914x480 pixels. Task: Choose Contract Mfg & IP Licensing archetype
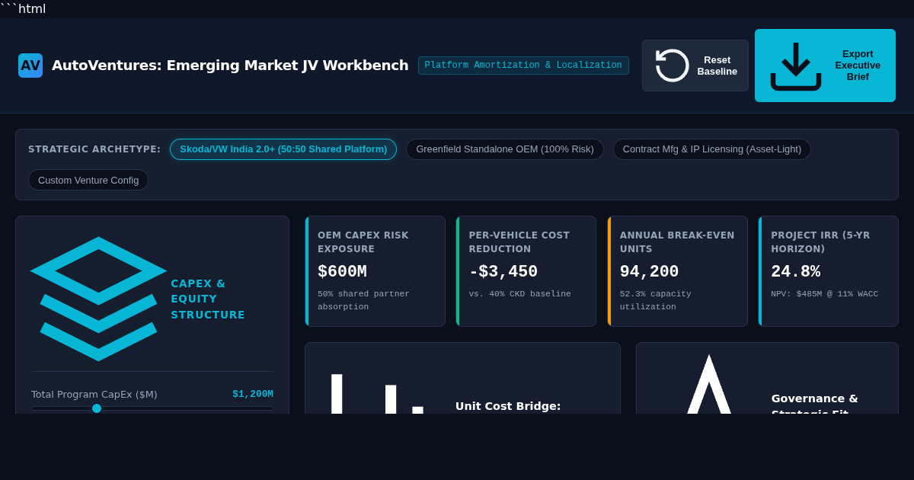[712, 149]
